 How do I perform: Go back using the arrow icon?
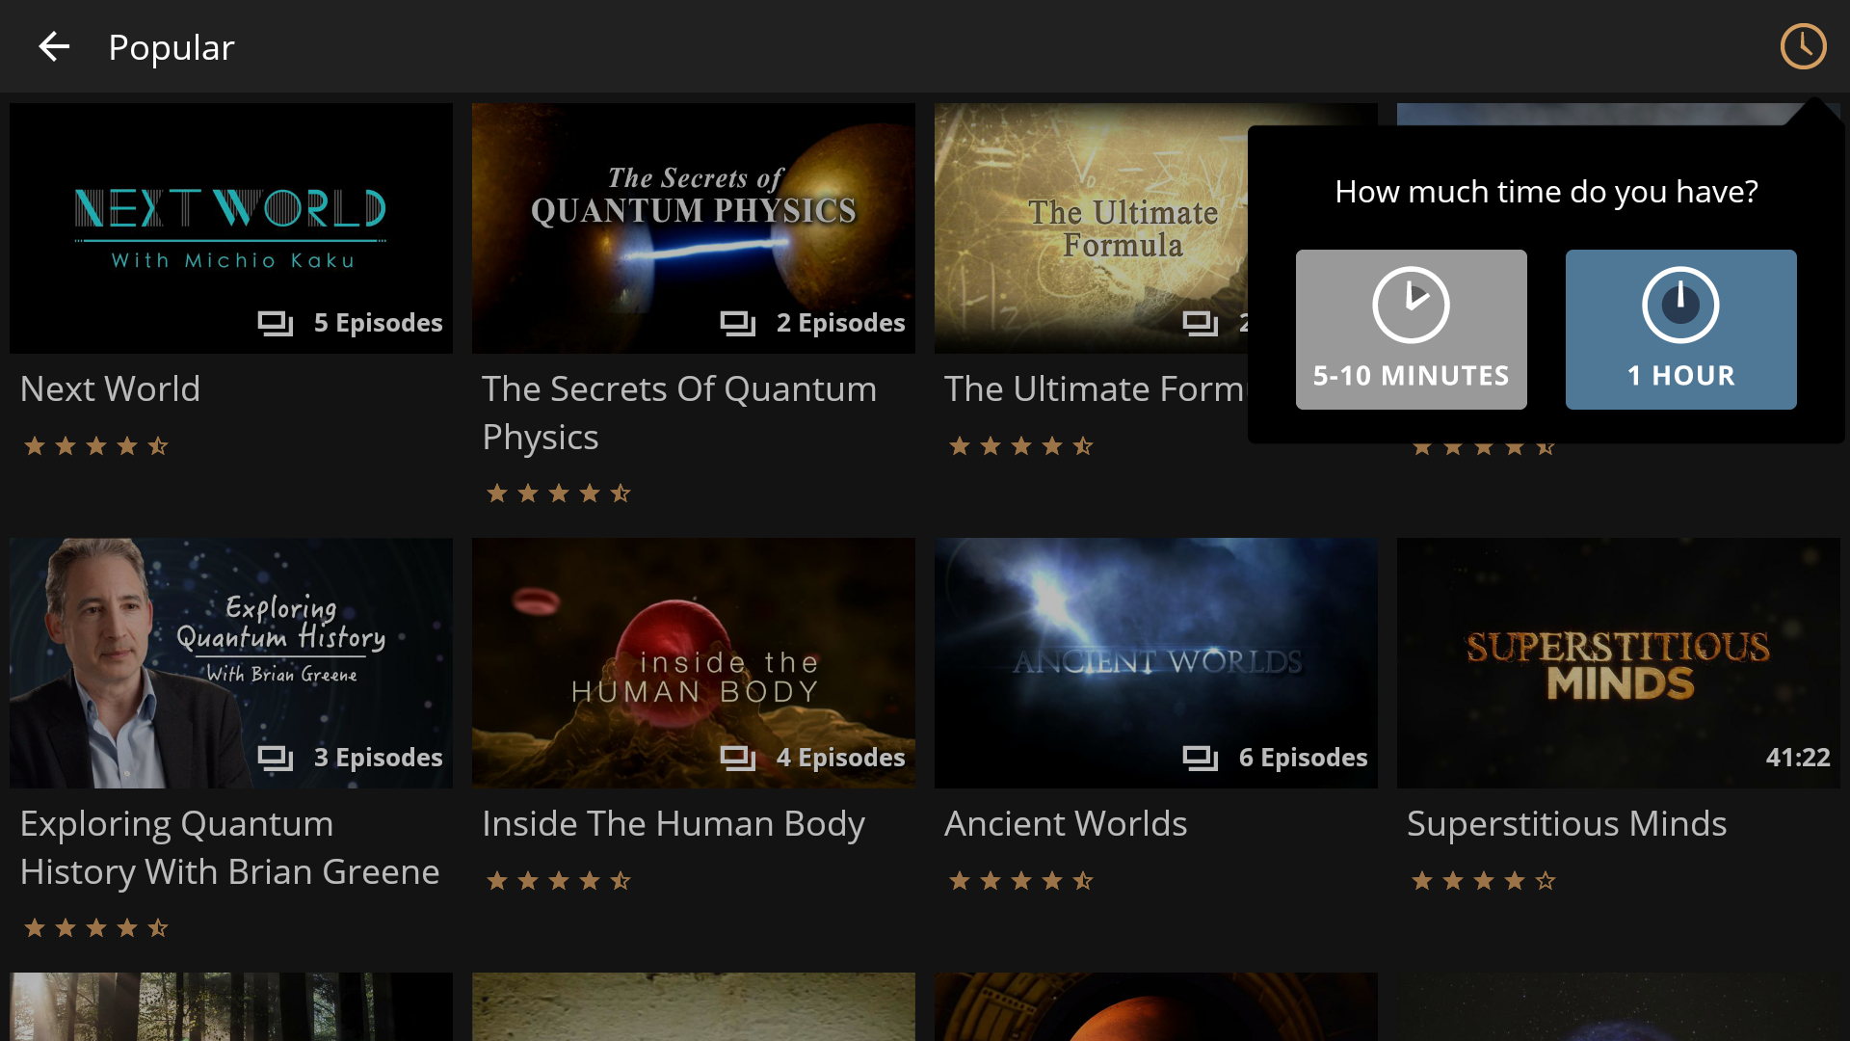[x=54, y=46]
